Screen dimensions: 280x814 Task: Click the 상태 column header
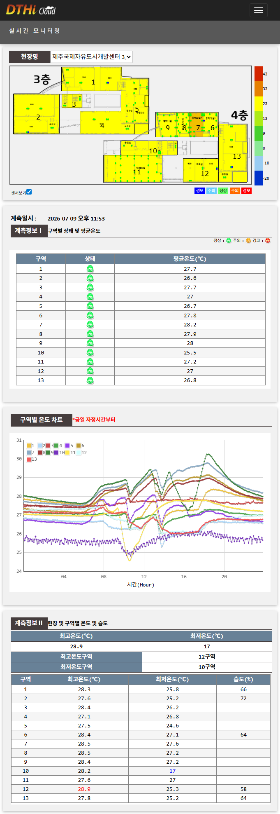tap(90, 259)
